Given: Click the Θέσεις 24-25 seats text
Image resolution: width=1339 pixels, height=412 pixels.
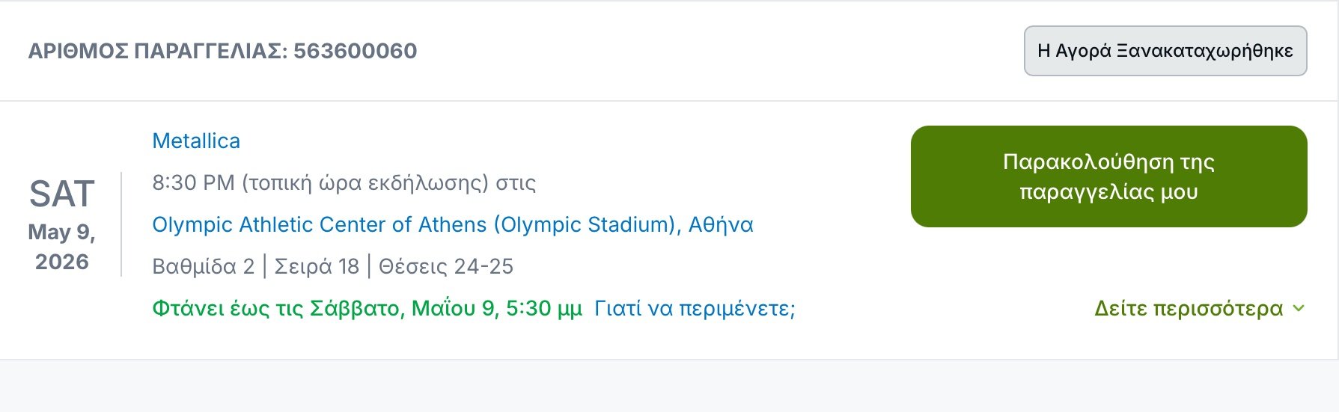Looking at the screenshot, I should (x=446, y=266).
